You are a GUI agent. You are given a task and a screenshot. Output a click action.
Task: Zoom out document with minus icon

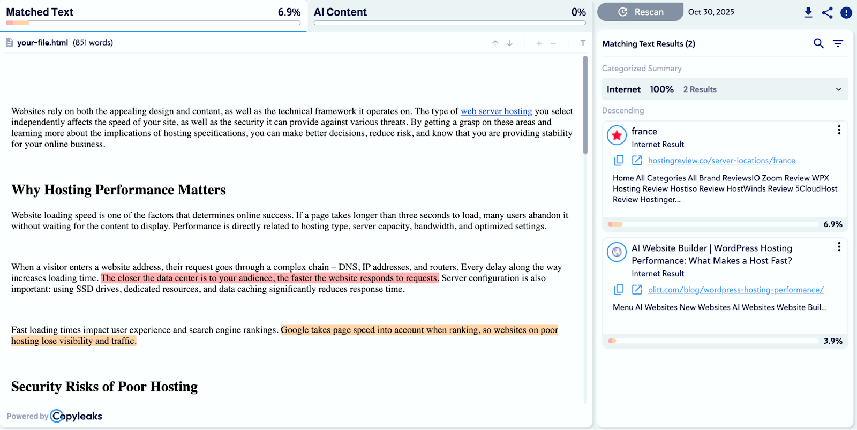coord(553,43)
